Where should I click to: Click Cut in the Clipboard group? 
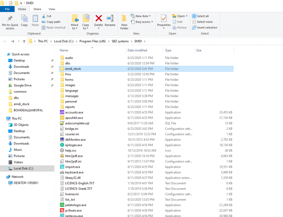pos(49,16)
